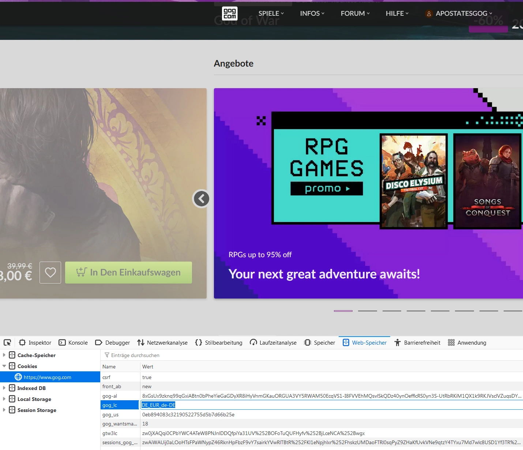Click the Your next great adventure awaits! headline
The height and width of the screenshot is (450, 523).
[x=324, y=274]
